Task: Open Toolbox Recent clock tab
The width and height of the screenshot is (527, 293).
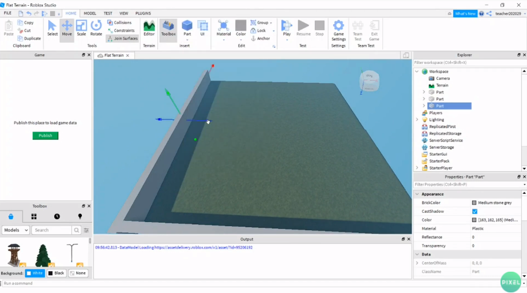Action: pyautogui.click(x=57, y=217)
